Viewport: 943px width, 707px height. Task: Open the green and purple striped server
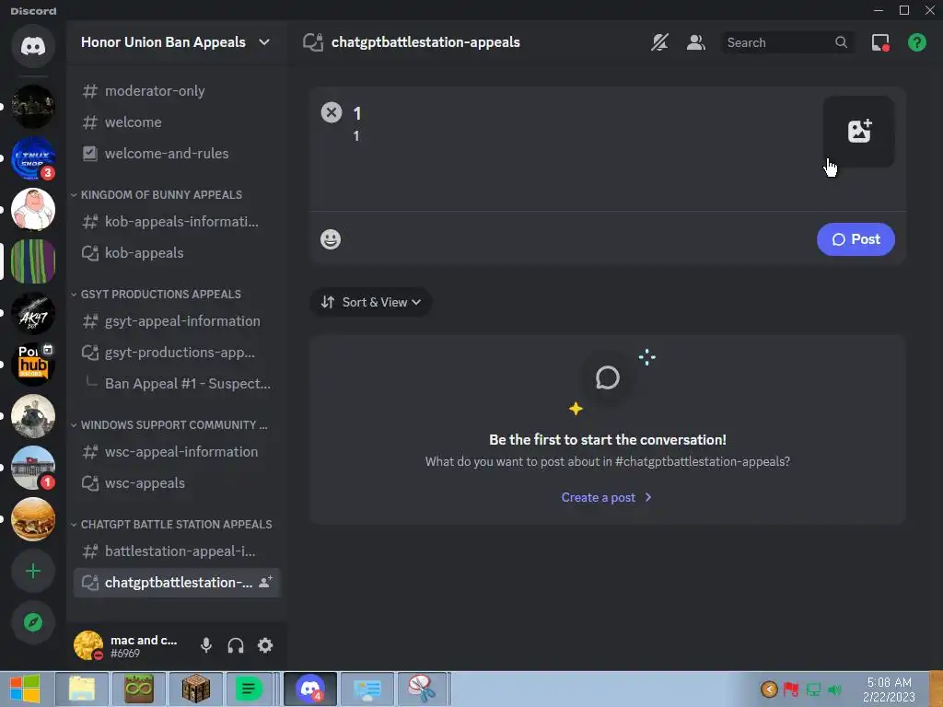point(33,261)
